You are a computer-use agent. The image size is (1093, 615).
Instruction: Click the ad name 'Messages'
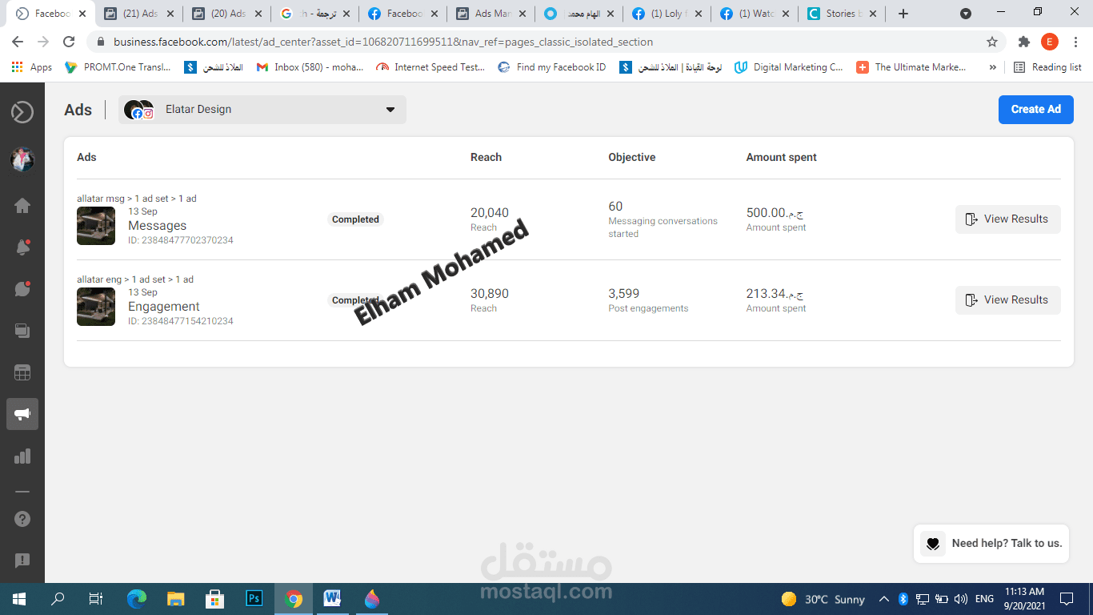tap(157, 226)
